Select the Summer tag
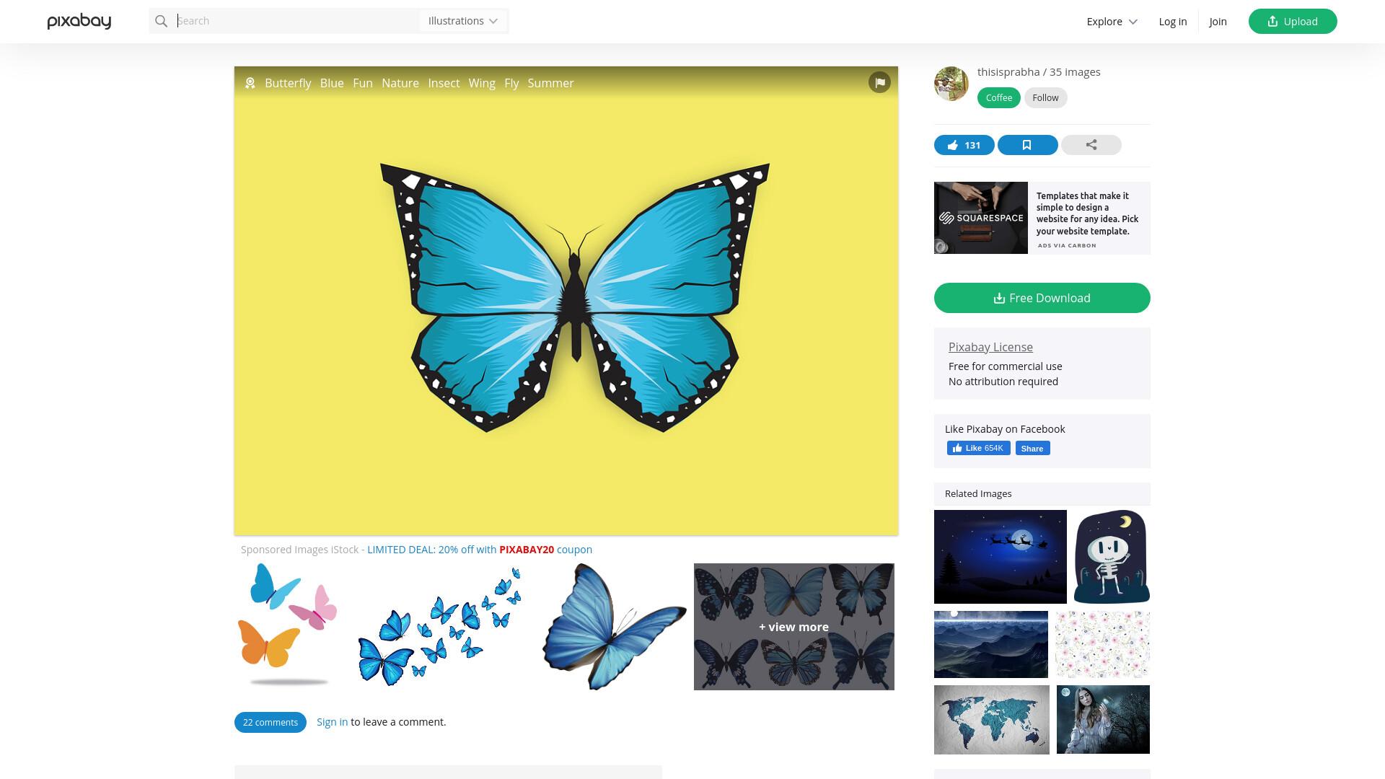The width and height of the screenshot is (1385, 779). 550,83
